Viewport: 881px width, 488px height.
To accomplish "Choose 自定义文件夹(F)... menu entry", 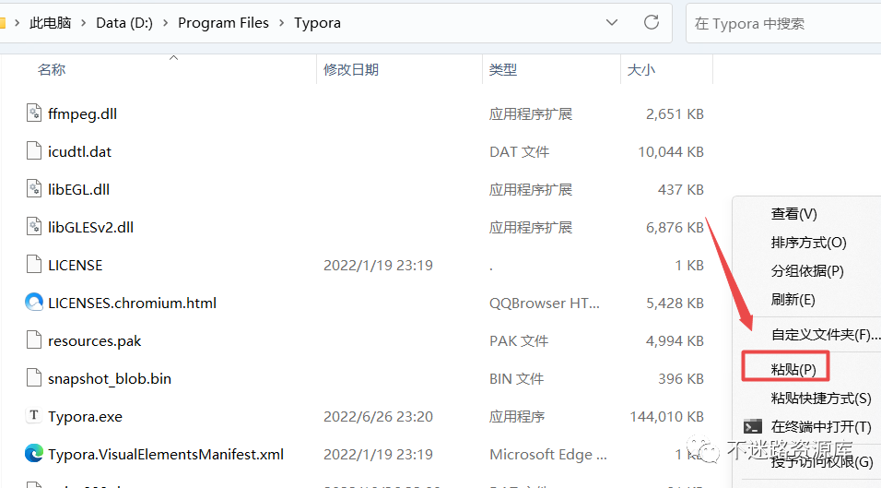I will click(x=826, y=335).
